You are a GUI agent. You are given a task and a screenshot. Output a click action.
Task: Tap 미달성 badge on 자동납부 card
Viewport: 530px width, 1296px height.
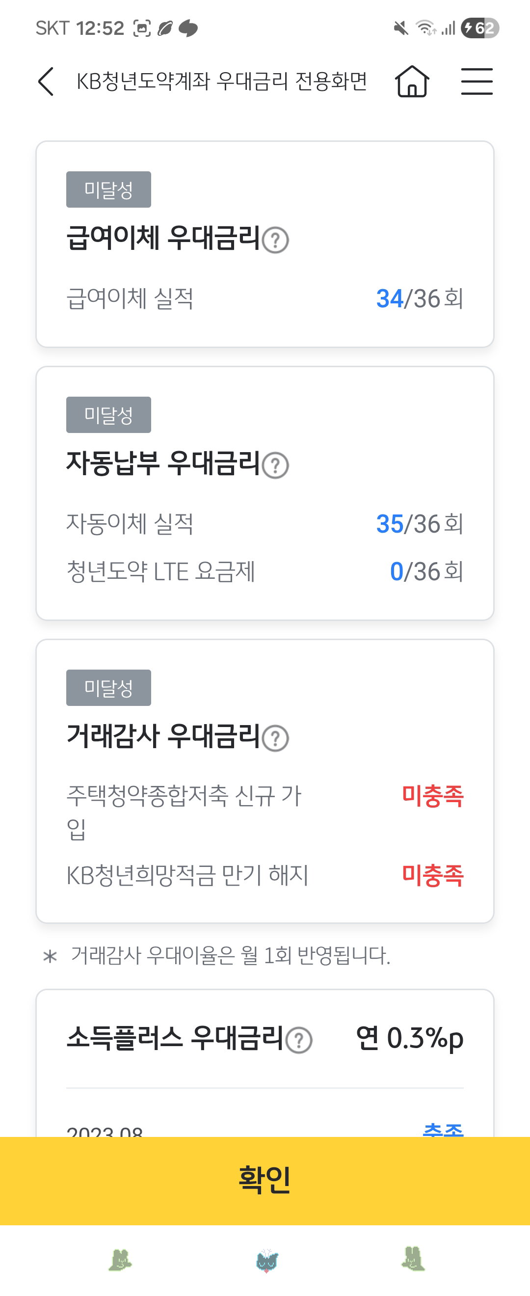(x=108, y=414)
